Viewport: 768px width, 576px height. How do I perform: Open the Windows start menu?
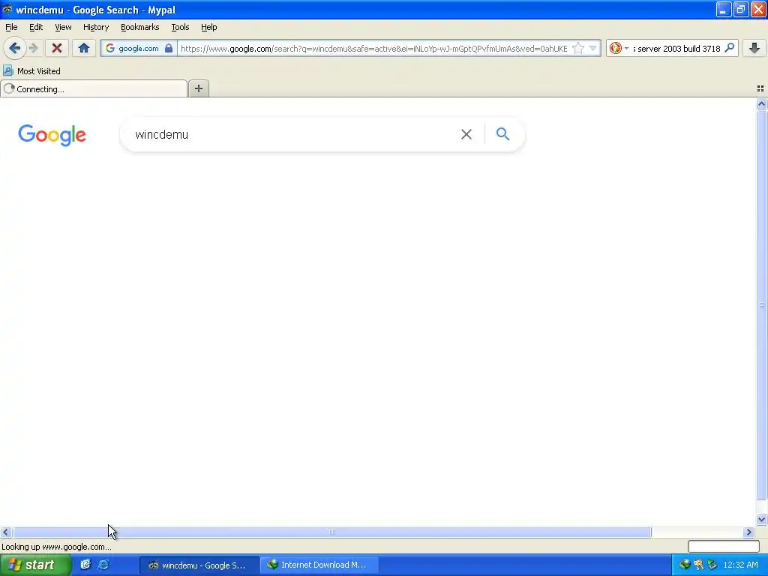point(34,565)
